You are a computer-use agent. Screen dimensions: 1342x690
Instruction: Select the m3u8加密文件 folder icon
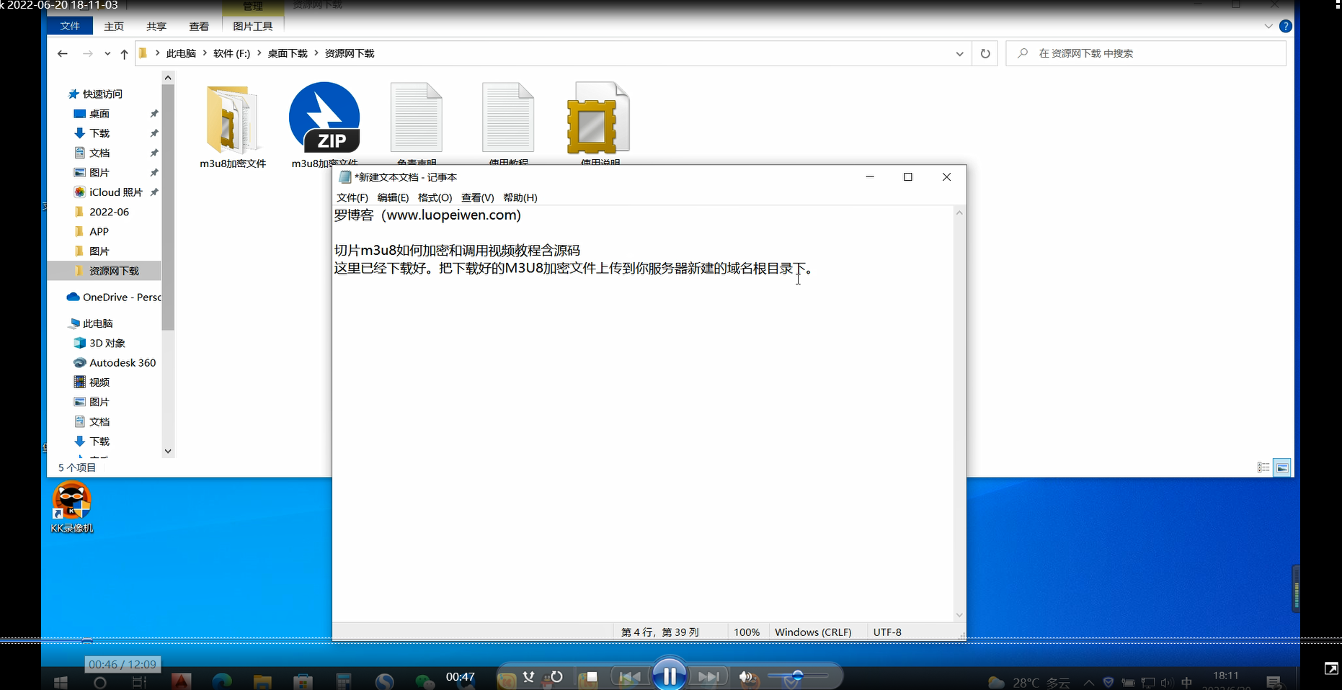pyautogui.click(x=232, y=118)
